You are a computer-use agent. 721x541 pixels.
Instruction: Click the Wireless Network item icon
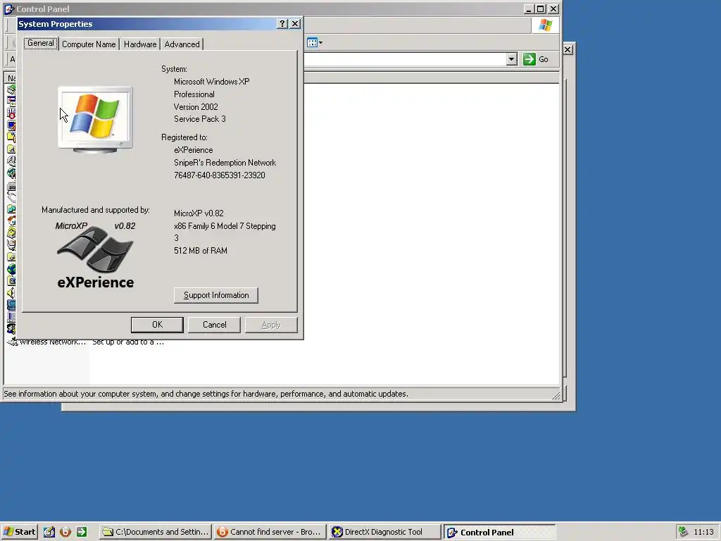tap(13, 342)
